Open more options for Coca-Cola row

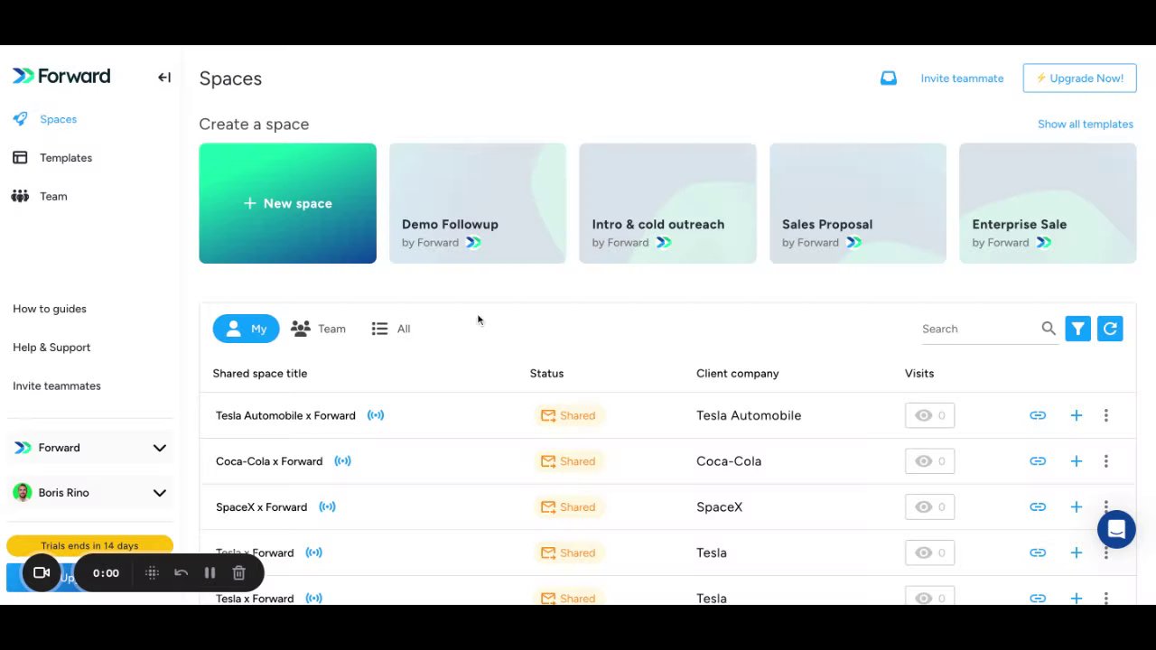tap(1105, 461)
